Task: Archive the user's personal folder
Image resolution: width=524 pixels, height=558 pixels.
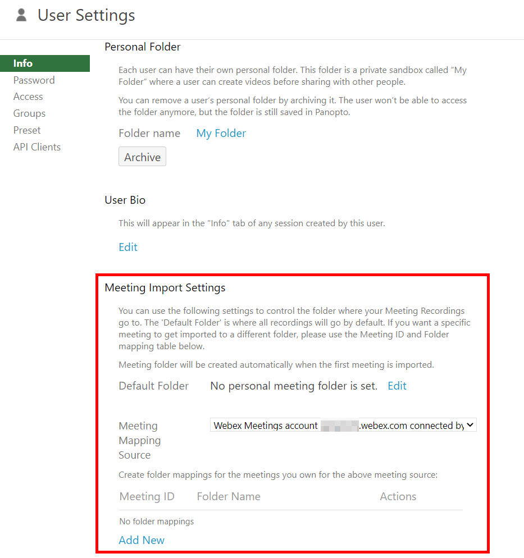Action: coord(142,157)
